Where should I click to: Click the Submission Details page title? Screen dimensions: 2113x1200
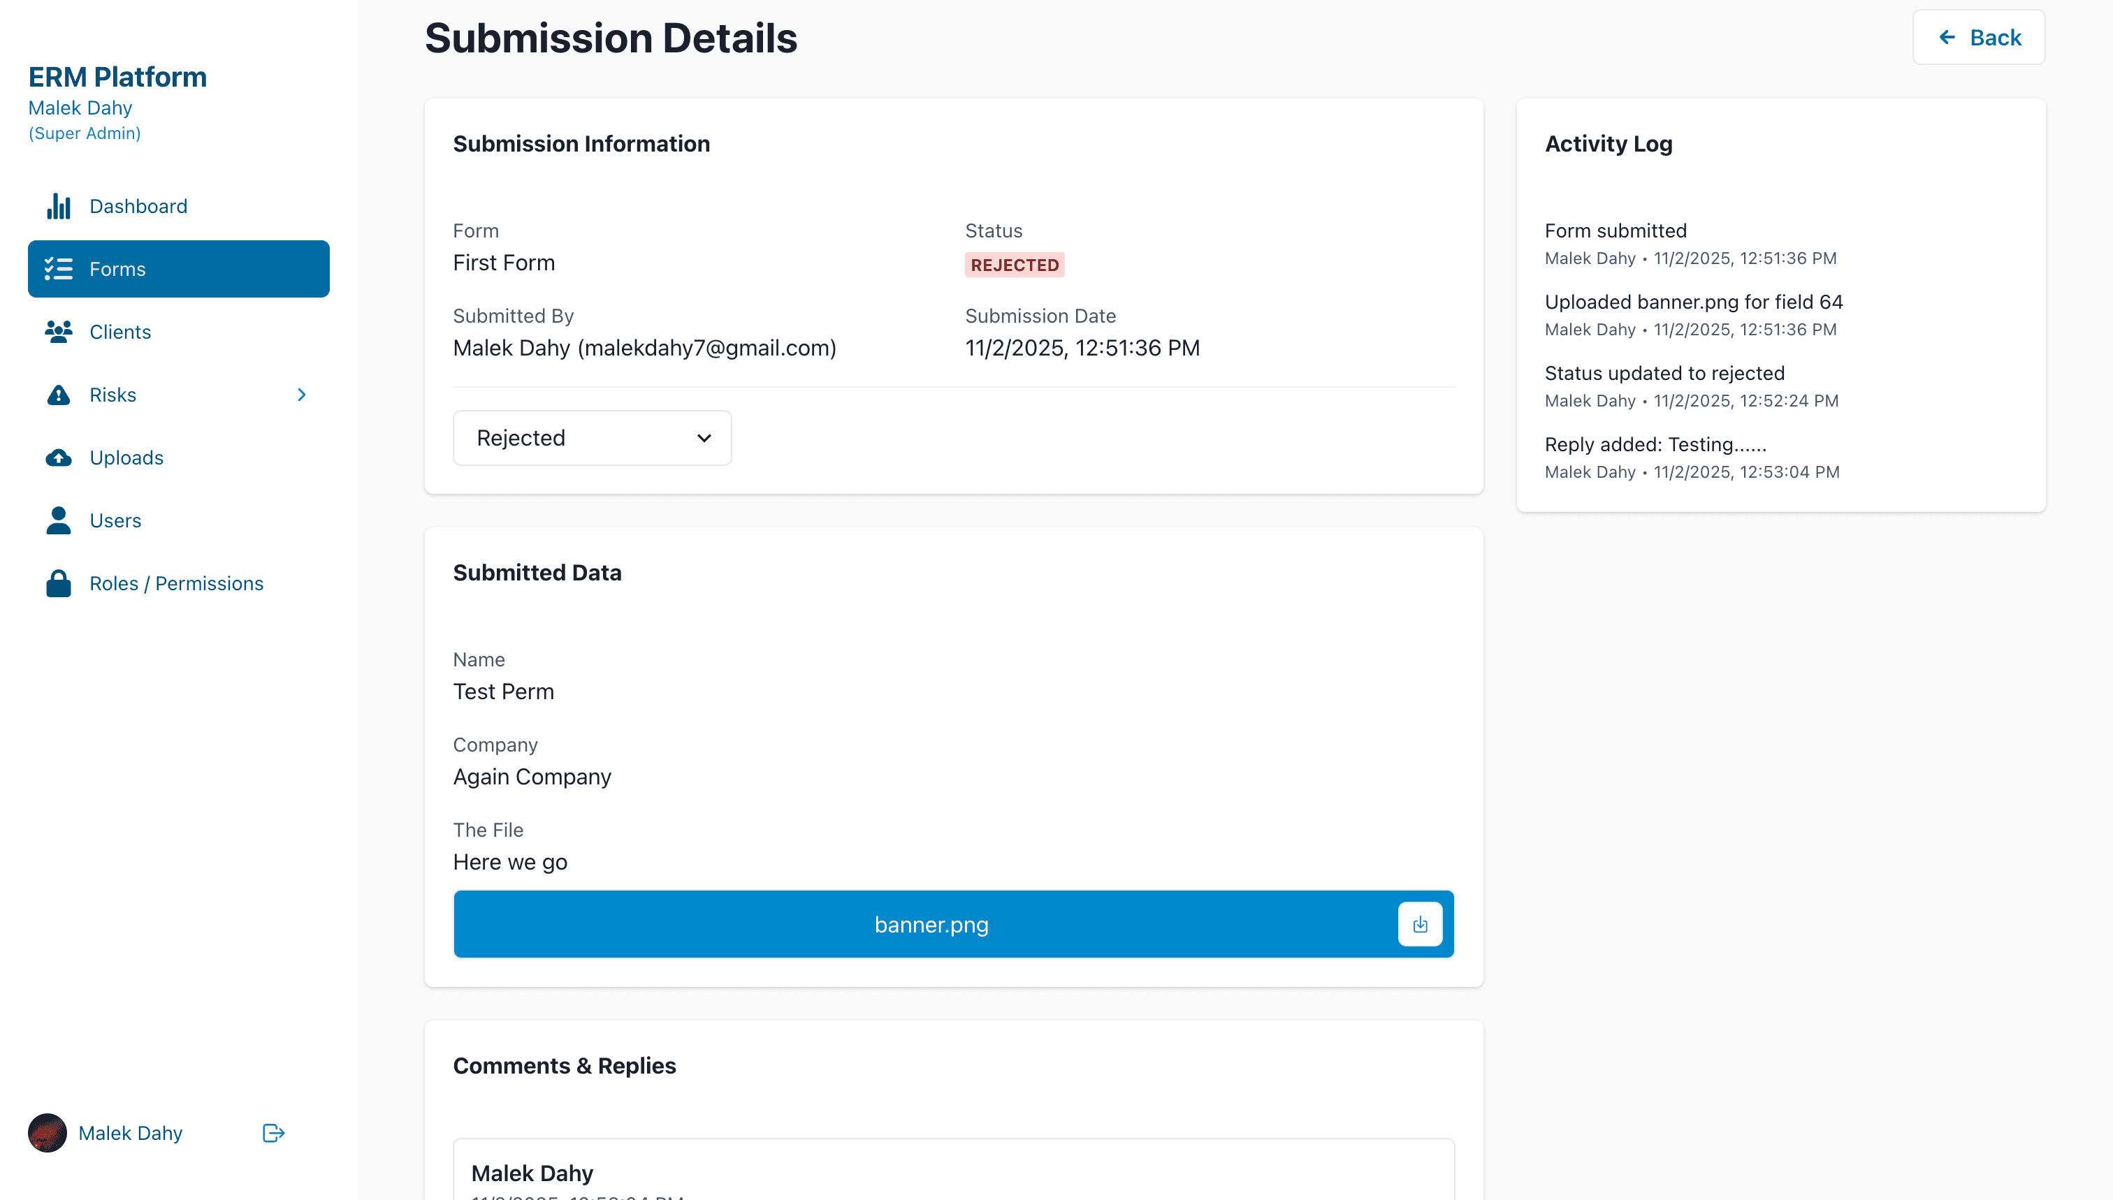click(x=611, y=38)
